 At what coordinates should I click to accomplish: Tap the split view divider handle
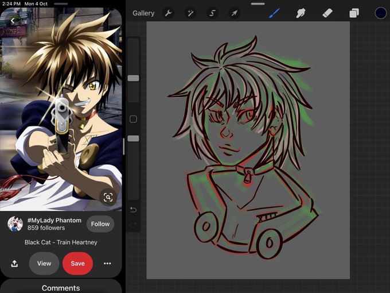click(124, 146)
